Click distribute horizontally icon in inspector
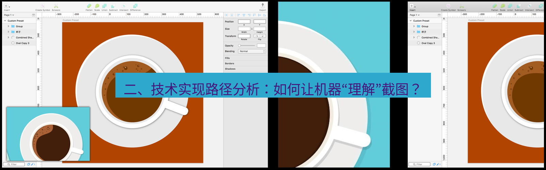Viewport: 546px width, 170px height. pos(226,15)
